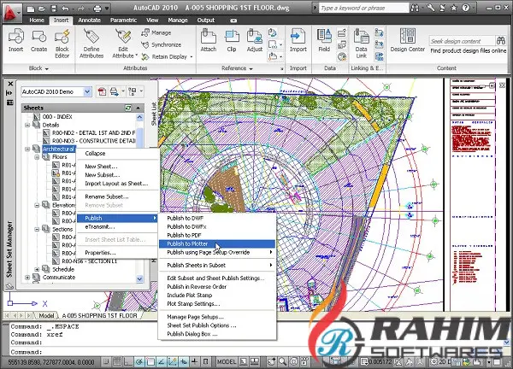
Task: Click the binoculars search icon in Content panel
Action: tap(500, 41)
